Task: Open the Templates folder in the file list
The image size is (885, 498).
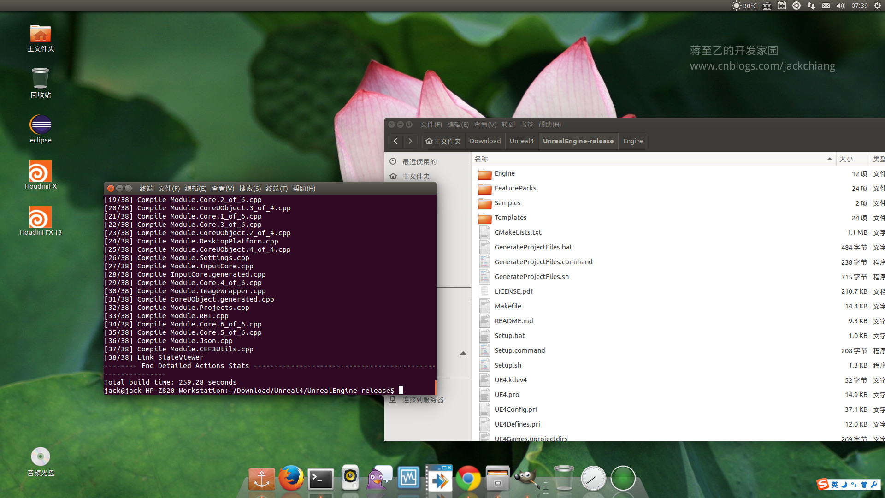Action: tap(510, 218)
